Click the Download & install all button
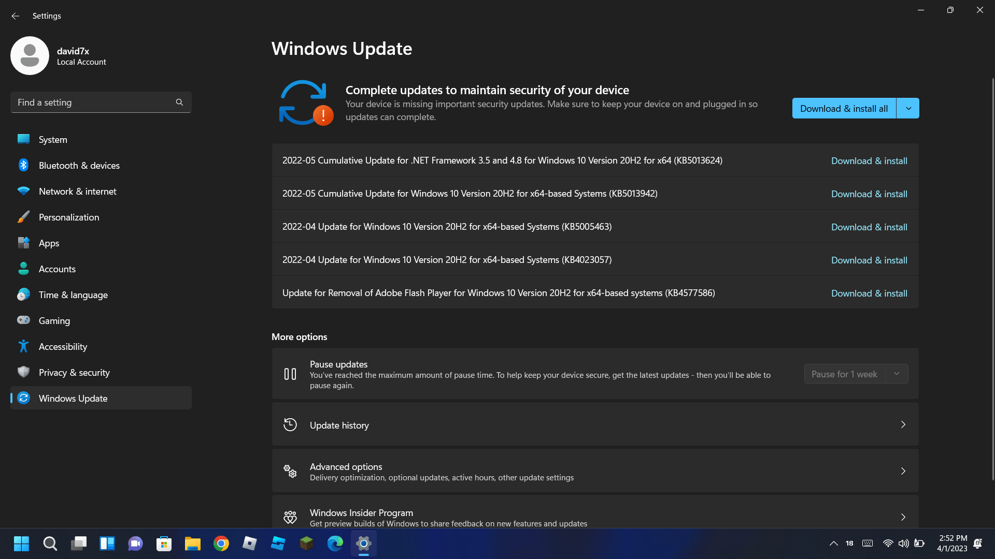Screen dimensions: 995x559 coord(844,108)
